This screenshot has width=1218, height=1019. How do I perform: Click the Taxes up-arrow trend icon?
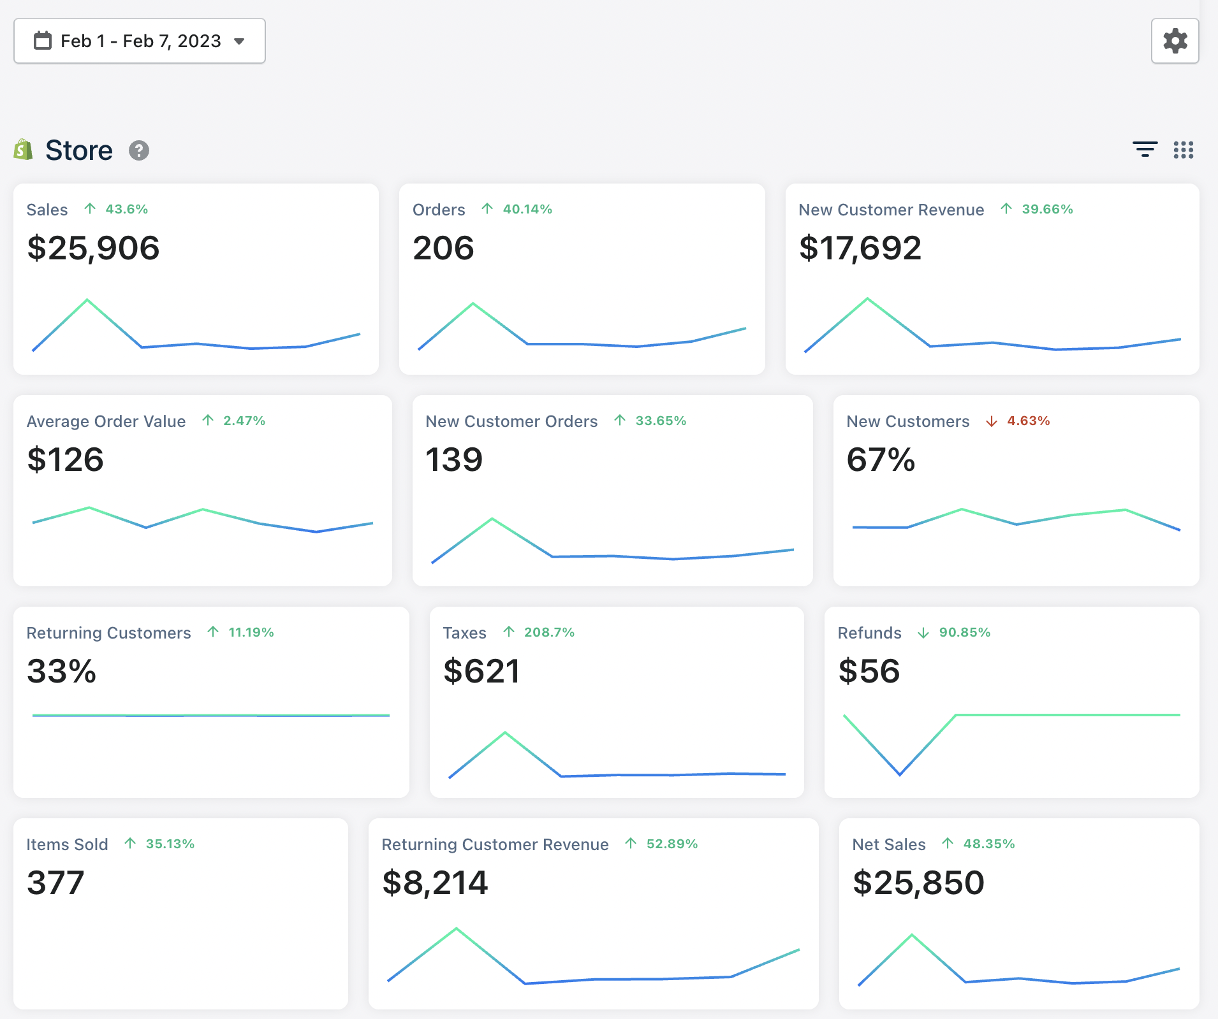tap(508, 632)
